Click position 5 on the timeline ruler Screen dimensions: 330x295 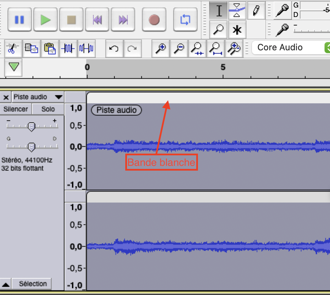(223, 67)
